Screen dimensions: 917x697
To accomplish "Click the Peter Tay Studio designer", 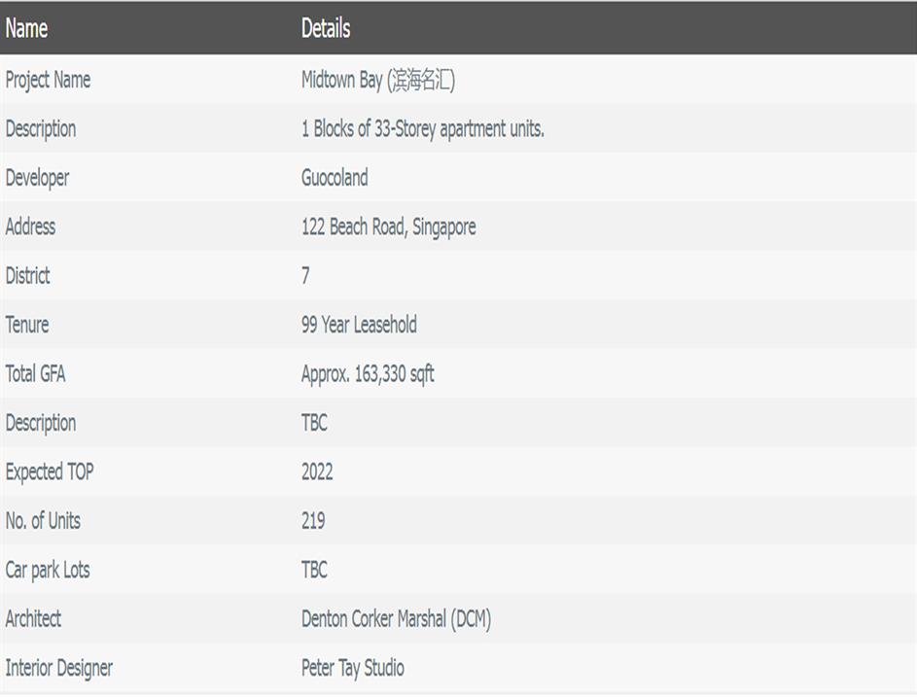I will tap(352, 668).
